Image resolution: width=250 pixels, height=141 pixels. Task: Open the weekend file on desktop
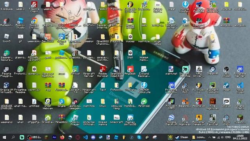7,119
